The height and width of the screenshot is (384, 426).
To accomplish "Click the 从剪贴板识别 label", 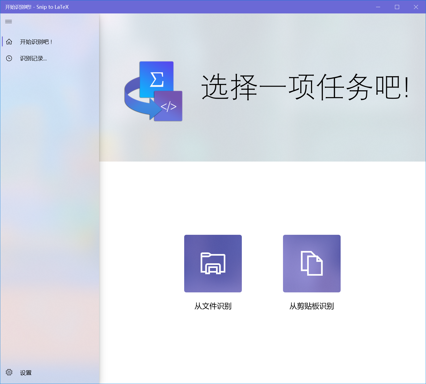I will [312, 306].
